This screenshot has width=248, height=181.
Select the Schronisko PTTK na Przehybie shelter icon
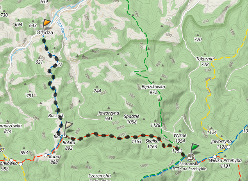tap(191, 157)
